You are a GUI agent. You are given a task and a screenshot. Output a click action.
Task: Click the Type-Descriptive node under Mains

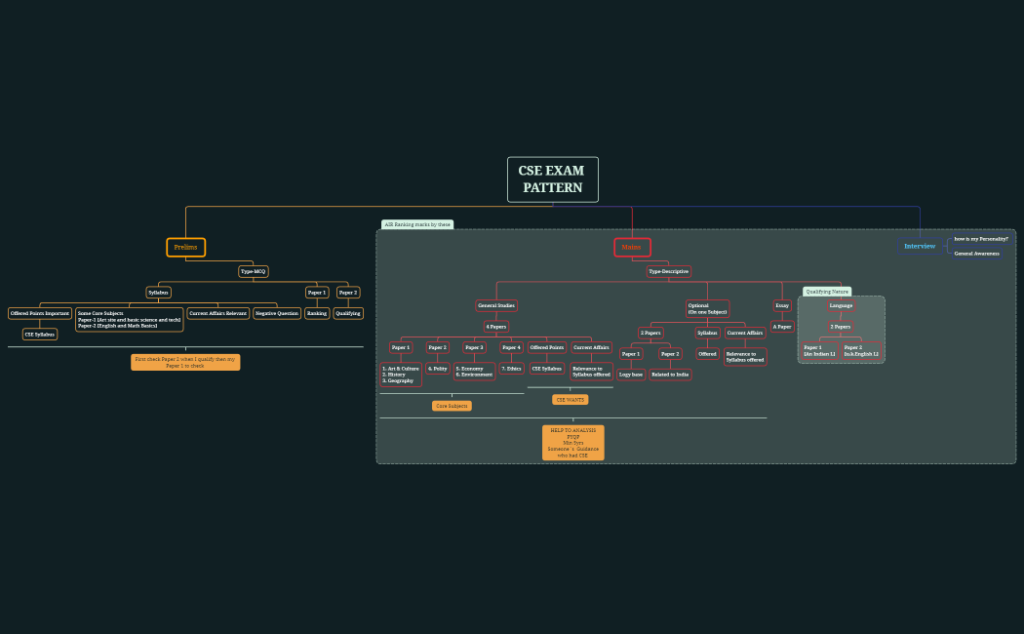669,271
